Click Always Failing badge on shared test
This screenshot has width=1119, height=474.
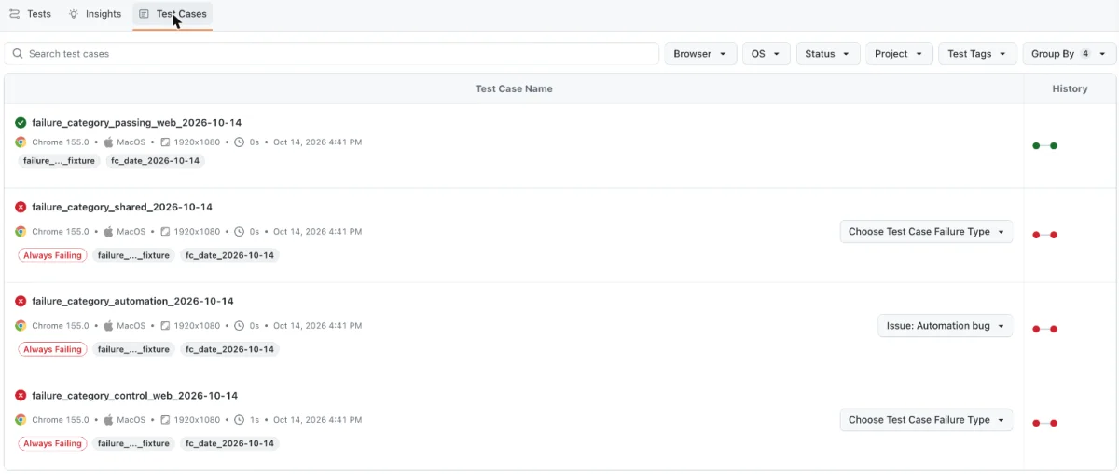click(x=52, y=255)
